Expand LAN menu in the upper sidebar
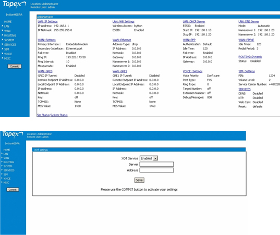 pyautogui.click(x=7, y=26)
